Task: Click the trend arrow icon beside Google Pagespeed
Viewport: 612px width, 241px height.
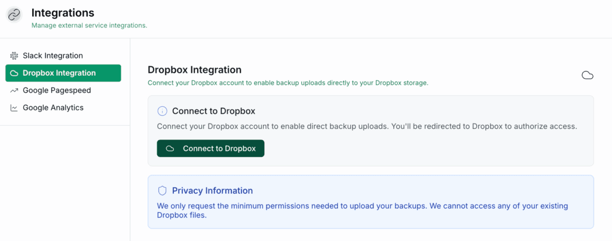Action: (x=14, y=90)
